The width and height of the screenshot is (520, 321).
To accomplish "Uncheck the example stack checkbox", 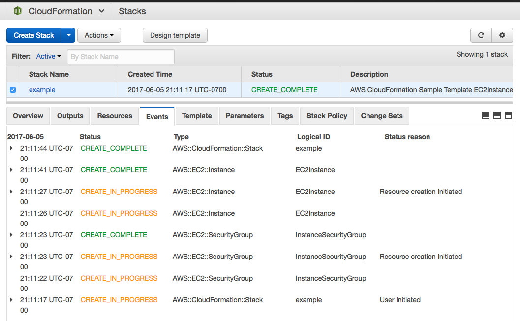I will (13, 90).
